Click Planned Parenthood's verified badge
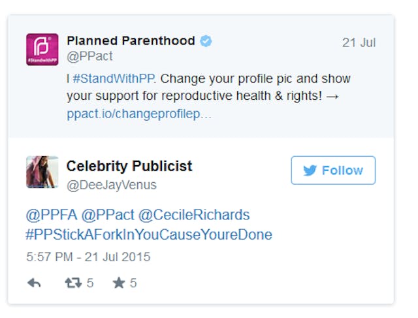This screenshot has height=318, width=418. pyautogui.click(x=206, y=41)
